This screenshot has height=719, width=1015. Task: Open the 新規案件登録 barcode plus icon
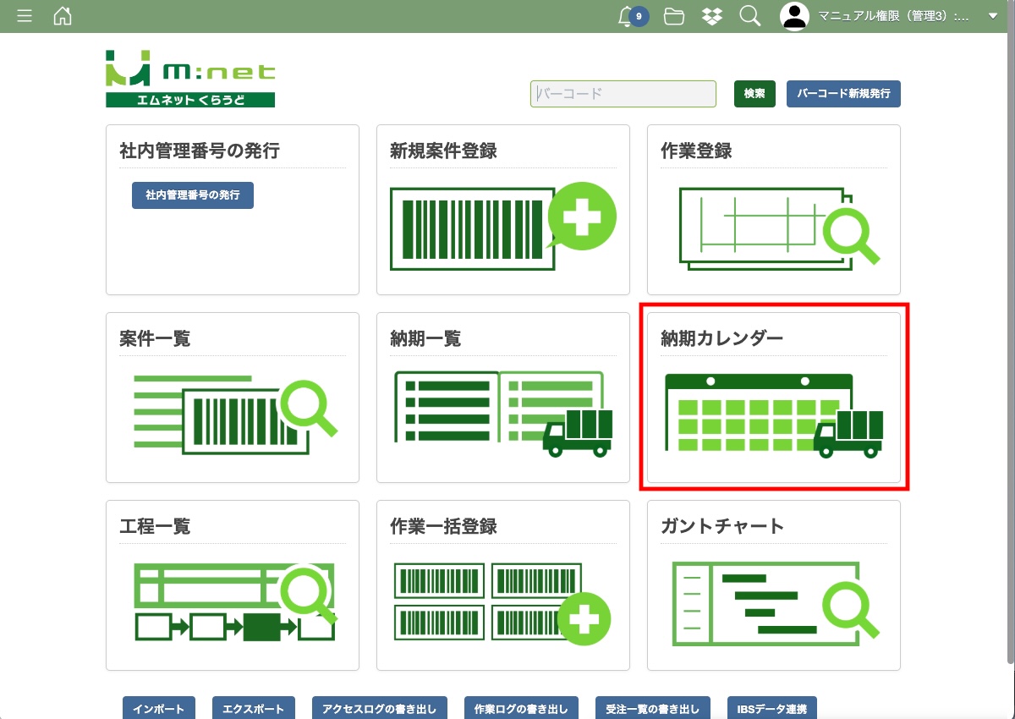click(x=502, y=226)
